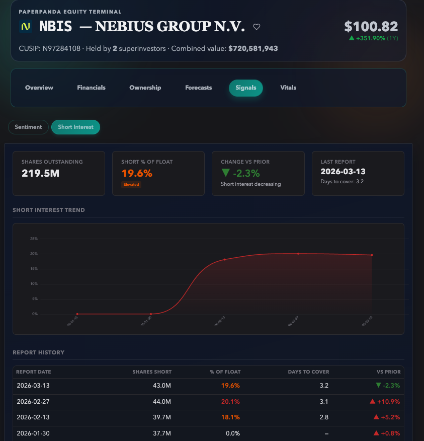The width and height of the screenshot is (424, 441).
Task: Click the Elevated badge
Action: [x=131, y=184]
